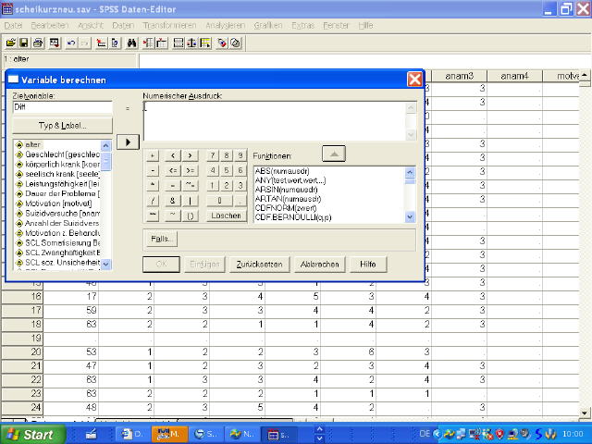Click the 'Typ & Label...' button
The height and width of the screenshot is (444, 592).
(62, 125)
